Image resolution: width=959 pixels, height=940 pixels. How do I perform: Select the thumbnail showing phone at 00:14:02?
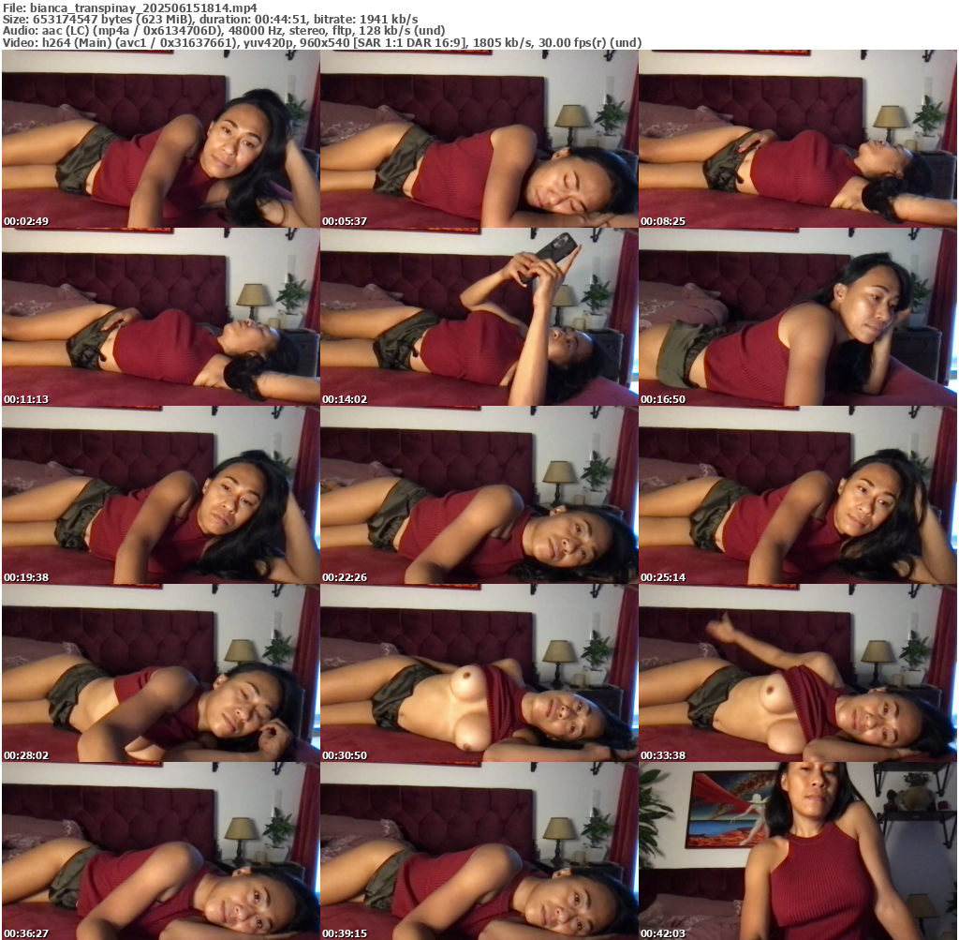point(479,317)
